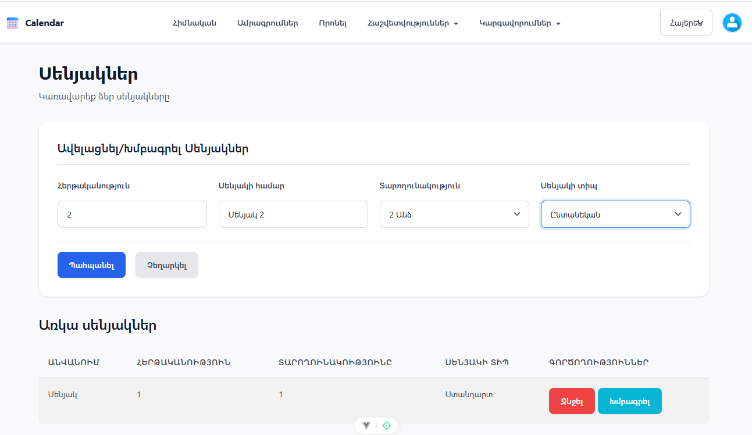
Task: Click the green component inspector target icon
Action: 387,426
